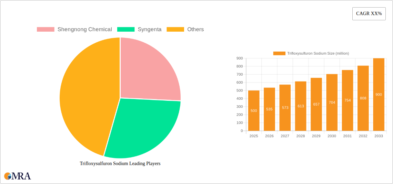
Task: Toggle Trifloxysulfuron Sodium Size legend swatch
Action: point(279,54)
